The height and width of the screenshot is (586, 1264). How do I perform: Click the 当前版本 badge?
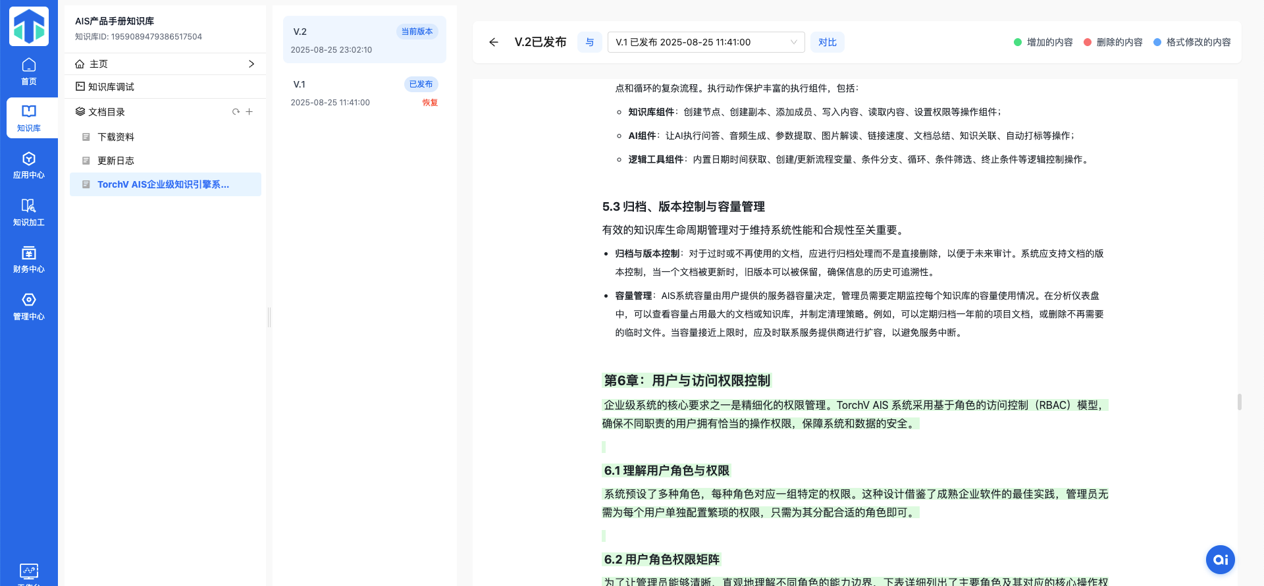(x=417, y=32)
